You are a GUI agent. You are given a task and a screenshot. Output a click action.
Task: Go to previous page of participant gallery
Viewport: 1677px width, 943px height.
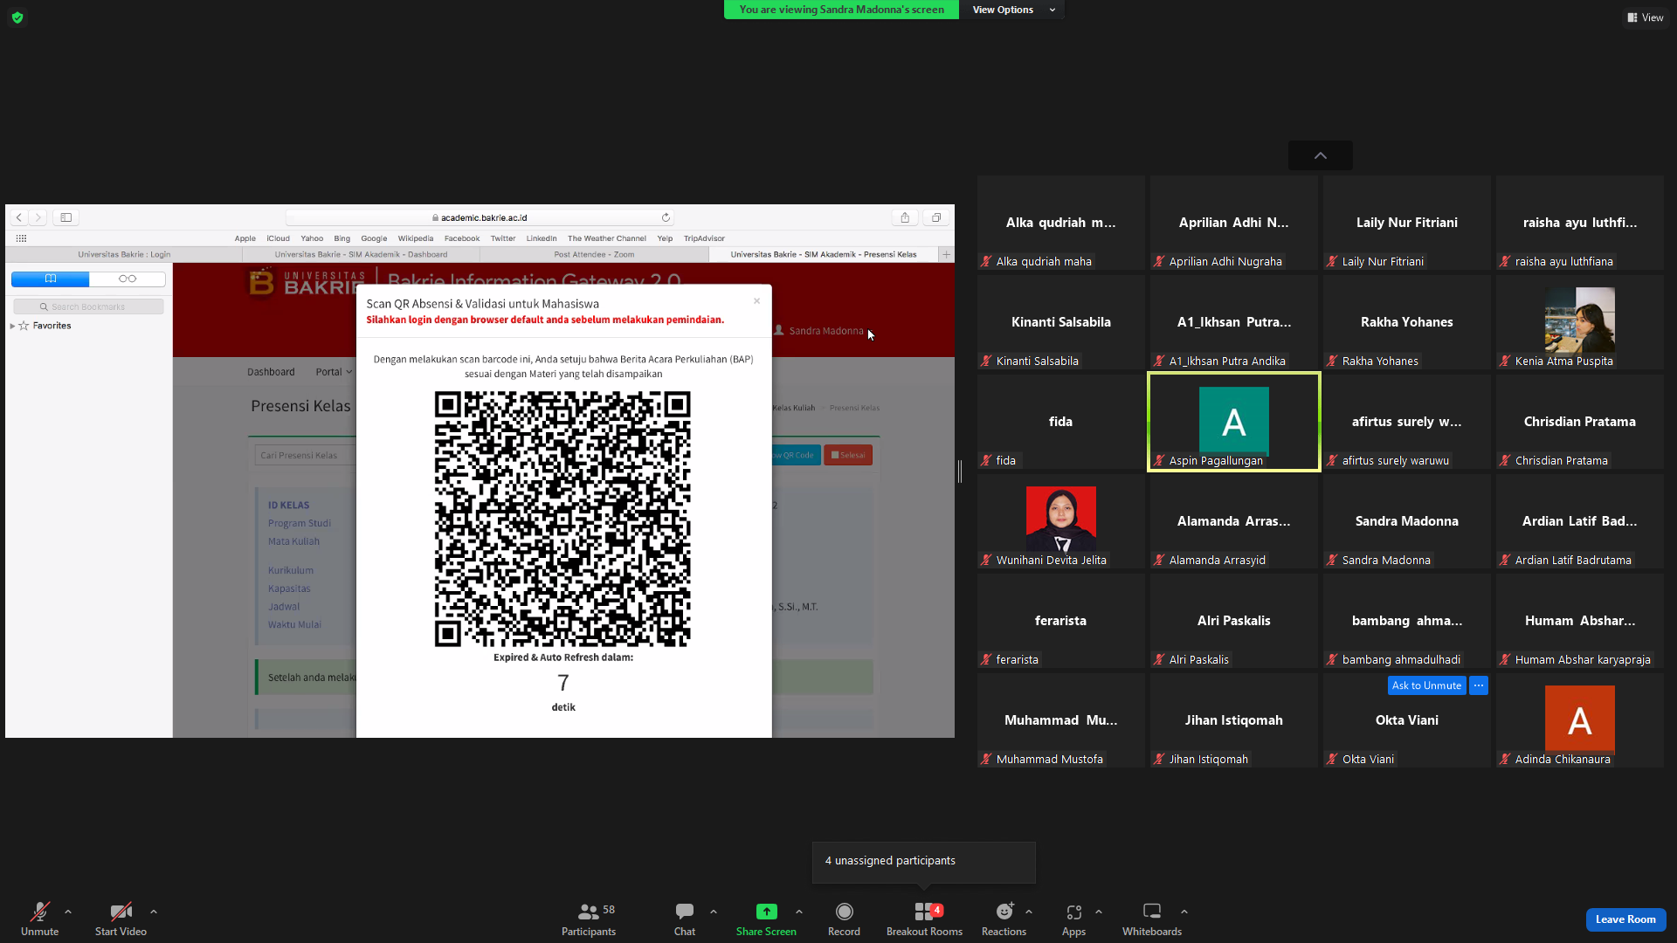tap(1321, 155)
